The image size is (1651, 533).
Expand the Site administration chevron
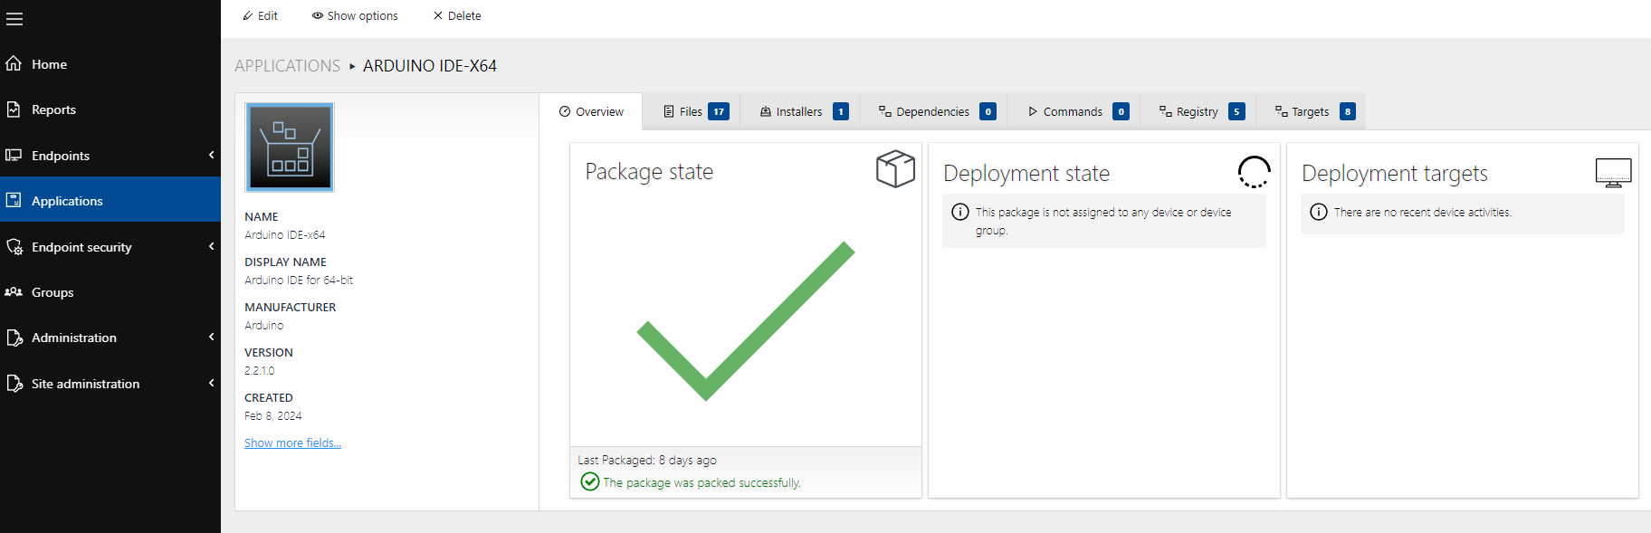[x=211, y=383]
